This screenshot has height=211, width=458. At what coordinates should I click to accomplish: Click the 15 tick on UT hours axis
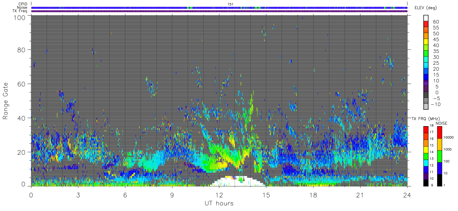coord(266,195)
